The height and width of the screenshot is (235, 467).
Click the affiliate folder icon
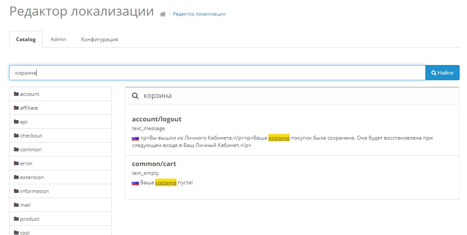click(x=16, y=108)
